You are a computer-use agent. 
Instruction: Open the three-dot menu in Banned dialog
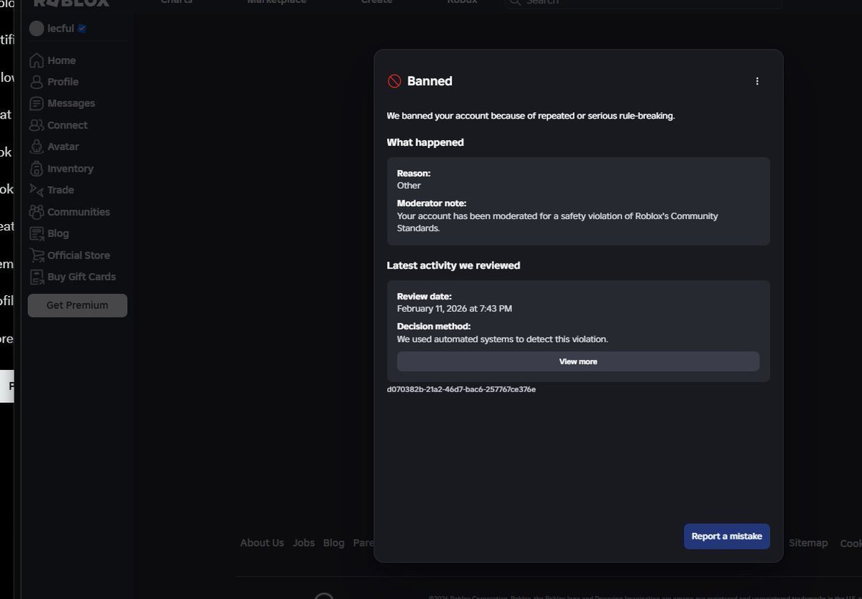(x=757, y=81)
